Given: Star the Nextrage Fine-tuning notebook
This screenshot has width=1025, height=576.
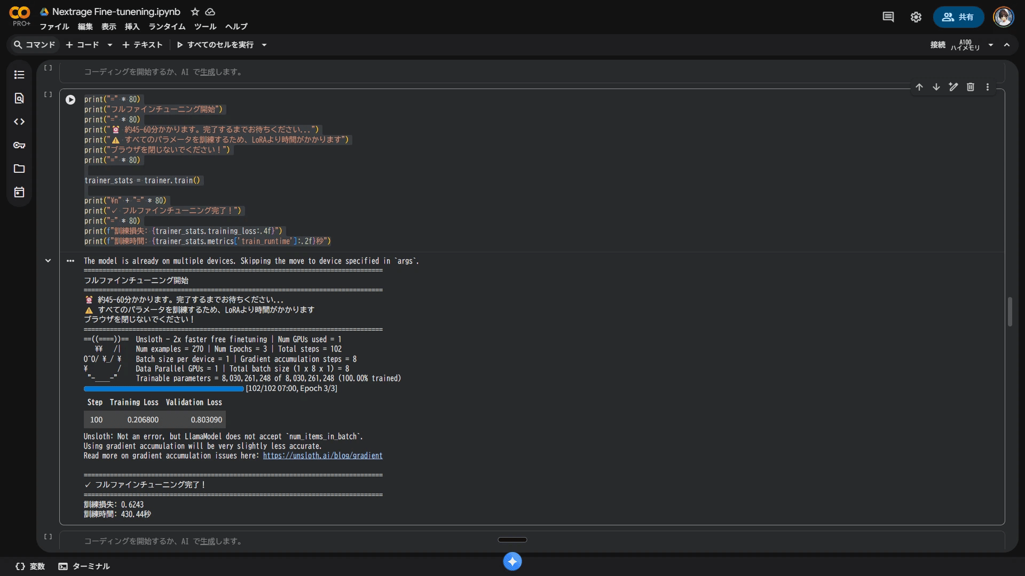Looking at the screenshot, I should tap(195, 12).
